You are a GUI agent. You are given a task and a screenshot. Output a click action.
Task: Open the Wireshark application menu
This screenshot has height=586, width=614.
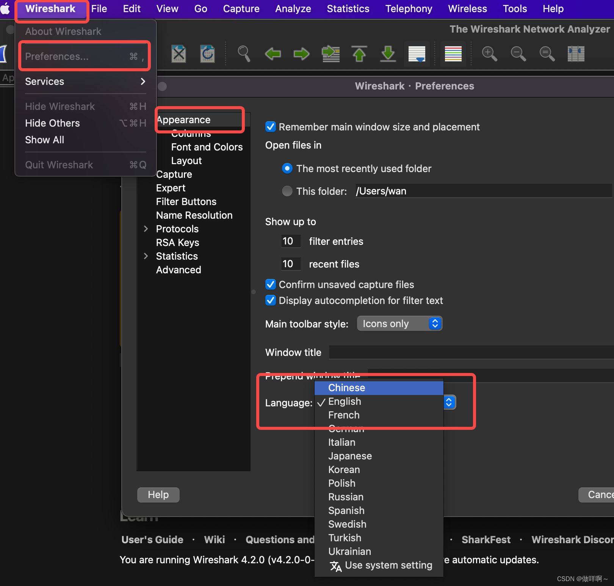(x=50, y=9)
